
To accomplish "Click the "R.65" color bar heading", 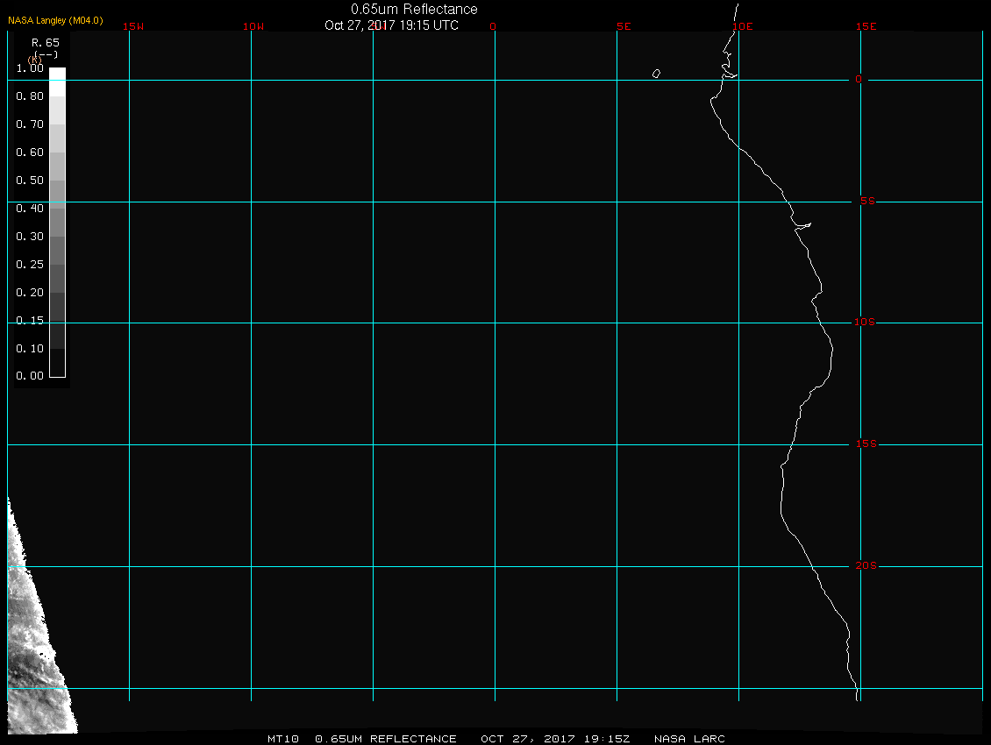I will (x=46, y=43).
